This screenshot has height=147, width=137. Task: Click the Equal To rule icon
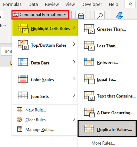(x=89, y=79)
